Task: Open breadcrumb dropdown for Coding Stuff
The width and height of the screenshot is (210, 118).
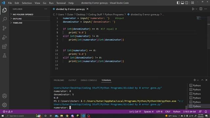Action: click(x=95, y=14)
